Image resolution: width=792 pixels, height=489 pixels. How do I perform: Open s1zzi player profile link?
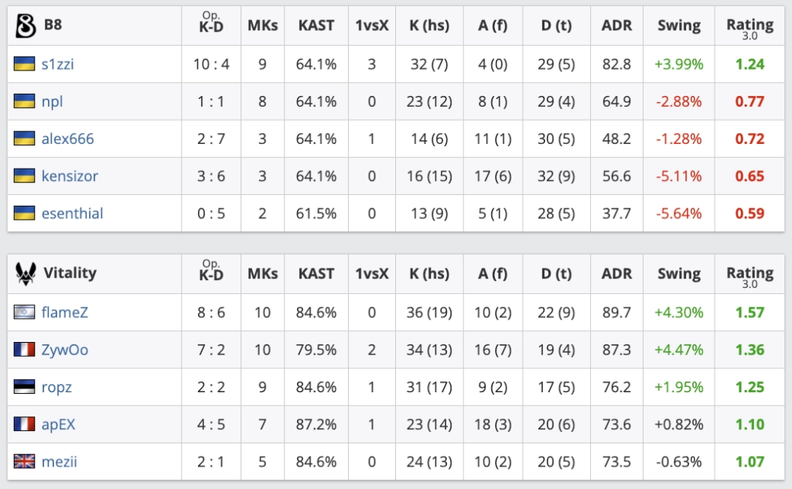pos(57,64)
